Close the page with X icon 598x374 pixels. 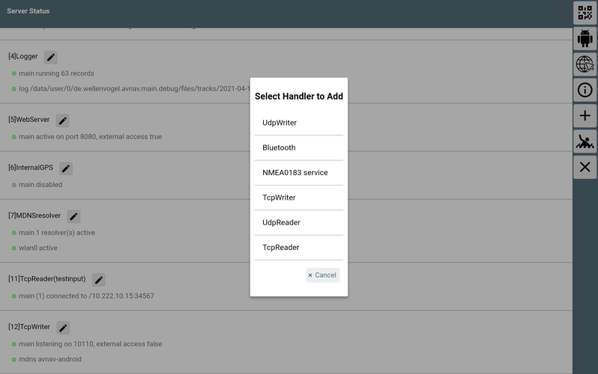(x=585, y=167)
